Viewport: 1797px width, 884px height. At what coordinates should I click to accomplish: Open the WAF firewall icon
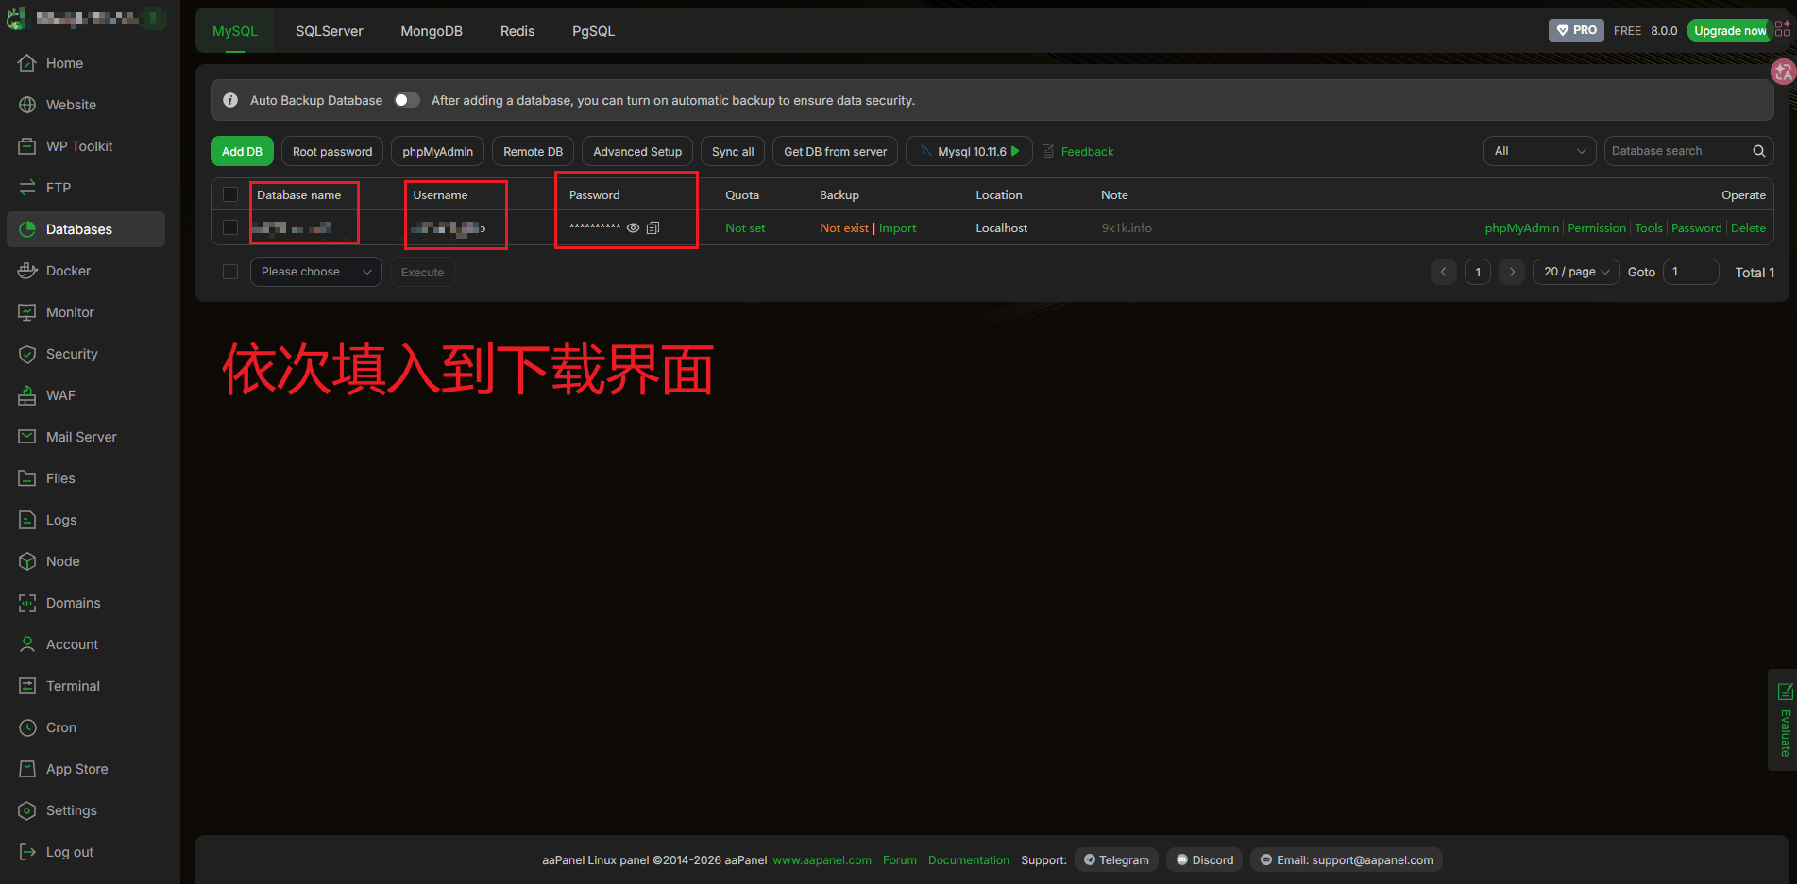click(27, 395)
